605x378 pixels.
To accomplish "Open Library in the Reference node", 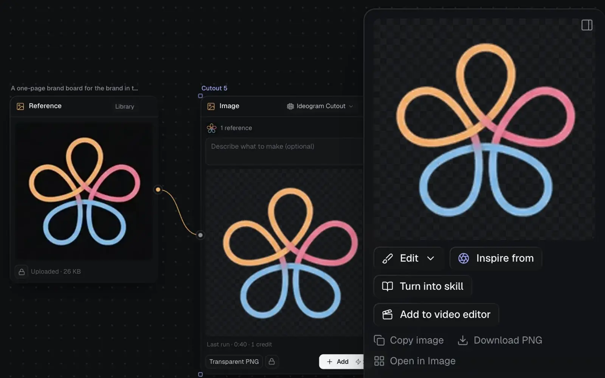I will point(124,107).
